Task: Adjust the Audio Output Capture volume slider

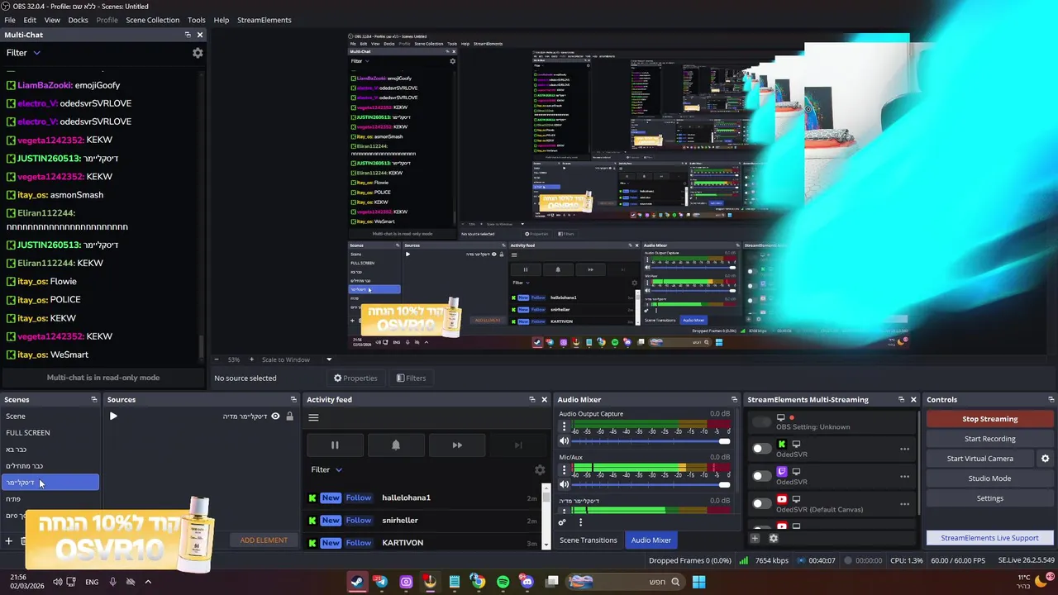Action: point(651,441)
